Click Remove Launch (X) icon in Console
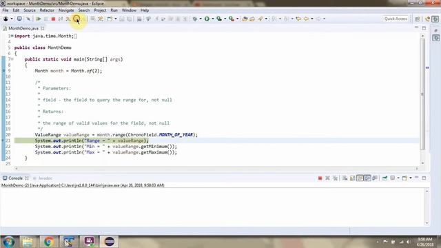Image resolution: width=441 pixels, height=248 pixels. pyautogui.click(x=327, y=178)
